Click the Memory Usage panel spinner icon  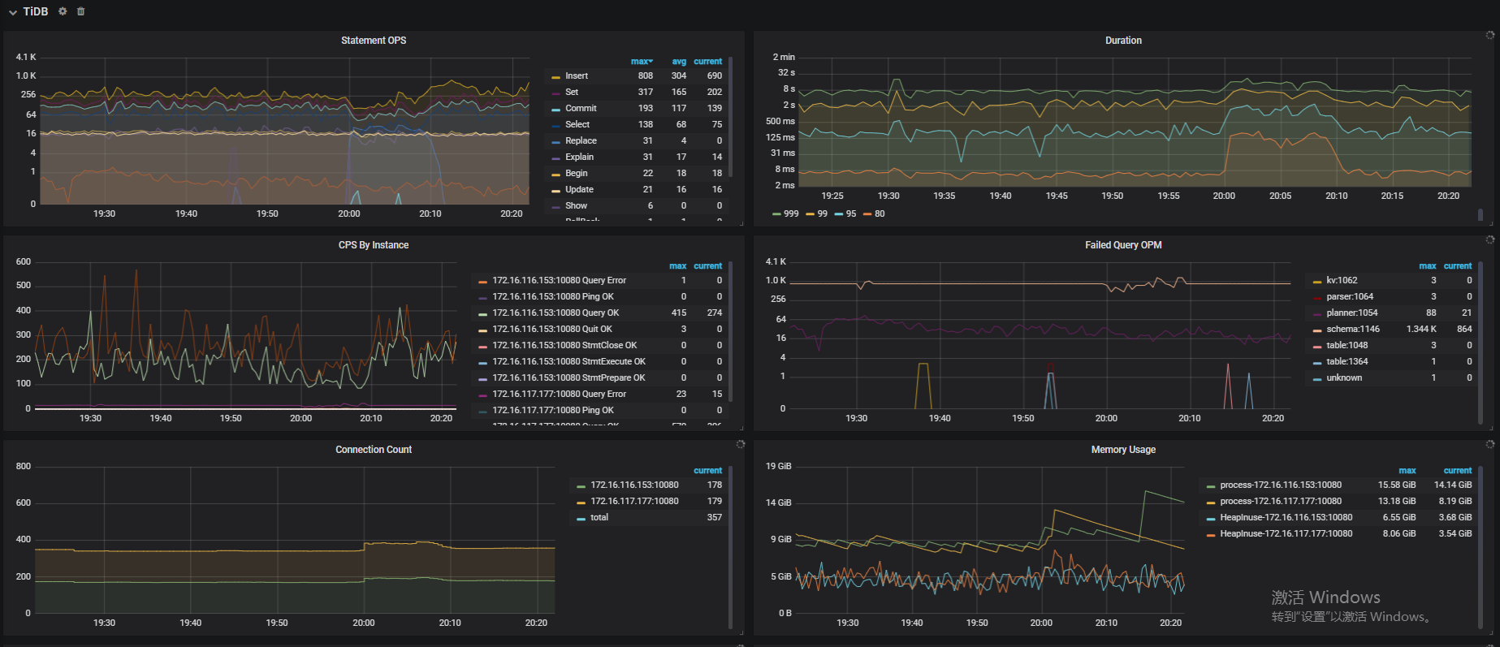[1489, 445]
